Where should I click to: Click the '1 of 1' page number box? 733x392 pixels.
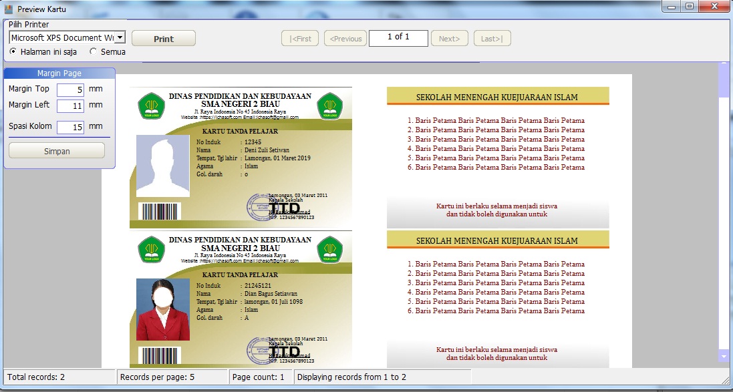[398, 38]
